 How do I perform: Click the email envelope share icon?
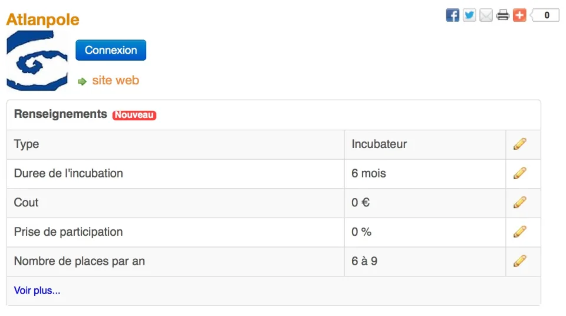click(486, 15)
